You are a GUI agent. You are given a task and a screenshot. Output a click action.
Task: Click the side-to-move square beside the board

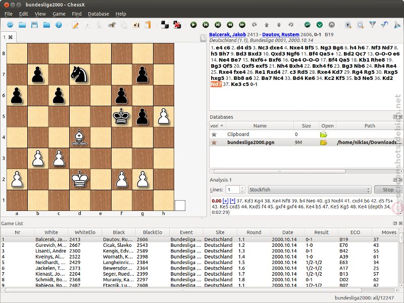[x=180, y=205]
